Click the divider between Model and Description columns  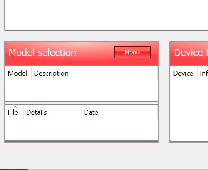(32, 73)
